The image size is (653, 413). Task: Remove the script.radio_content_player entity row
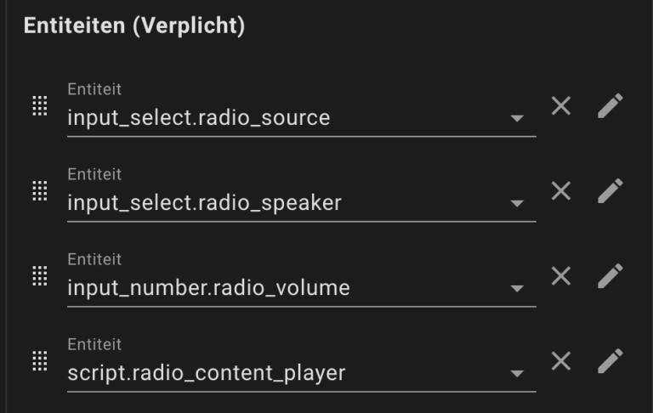coord(561,361)
